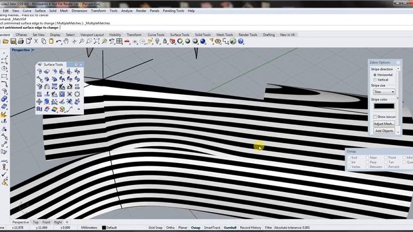Toggle the Vertex osnap checkbox
The height and width of the screenshot is (232, 413).
pyautogui.click(x=349, y=167)
